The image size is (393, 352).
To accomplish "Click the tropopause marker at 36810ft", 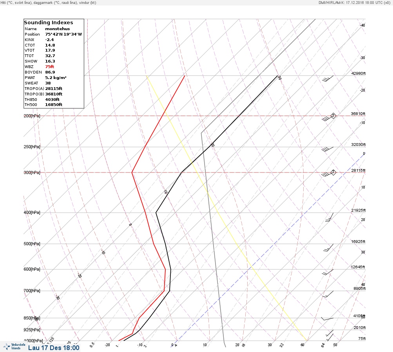I will [x=333, y=116].
